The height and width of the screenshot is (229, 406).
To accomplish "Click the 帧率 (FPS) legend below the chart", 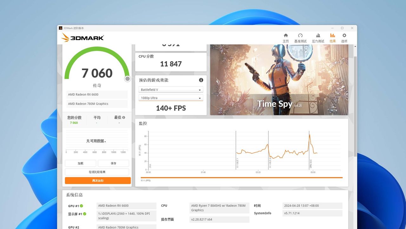I will [x=146, y=180].
